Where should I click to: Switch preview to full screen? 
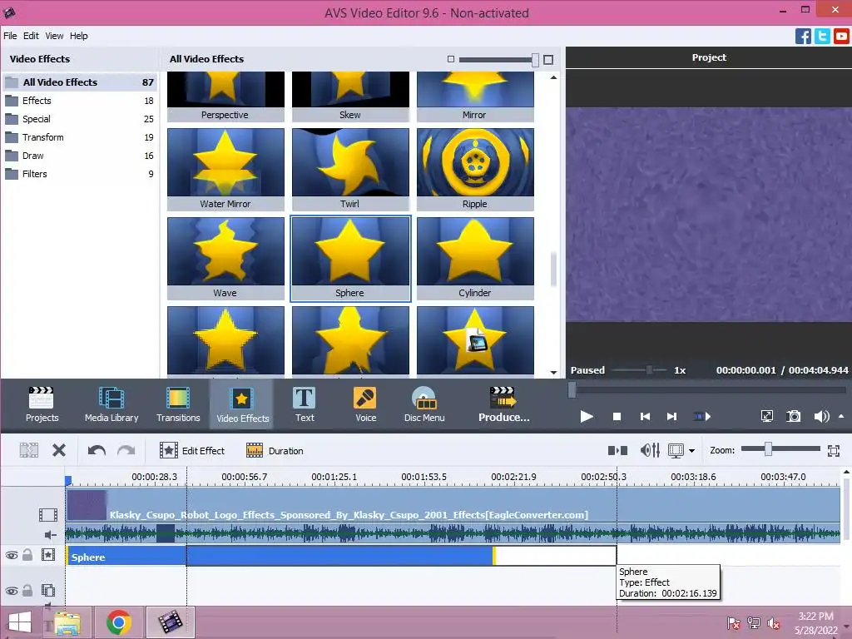(x=766, y=416)
